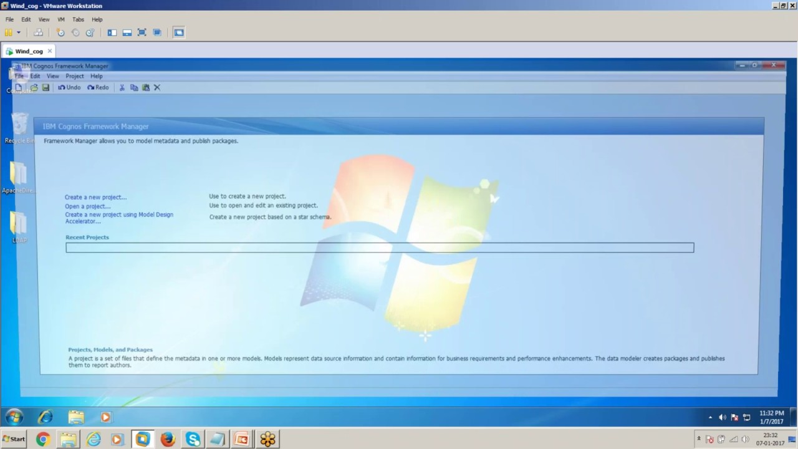Open the Cognos File menu
This screenshot has width=798, height=449.
tap(19, 76)
